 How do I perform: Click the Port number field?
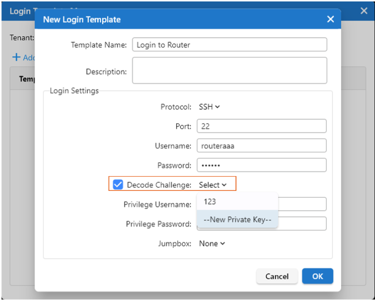coord(261,126)
